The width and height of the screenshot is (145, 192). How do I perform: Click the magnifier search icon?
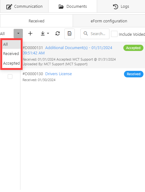tap(86, 34)
